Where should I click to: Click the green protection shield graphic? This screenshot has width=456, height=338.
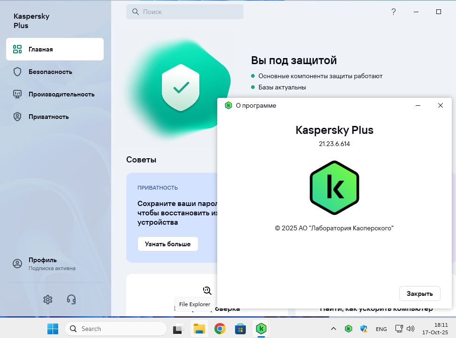pyautogui.click(x=181, y=88)
